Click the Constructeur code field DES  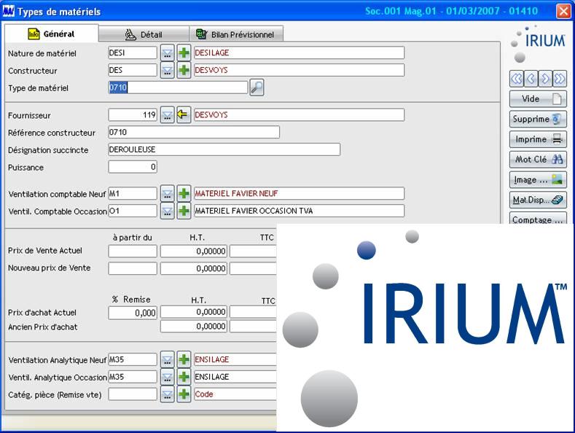tap(133, 70)
